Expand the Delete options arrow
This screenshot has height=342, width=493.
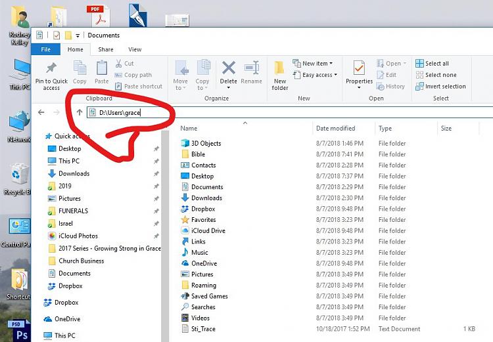pos(229,87)
